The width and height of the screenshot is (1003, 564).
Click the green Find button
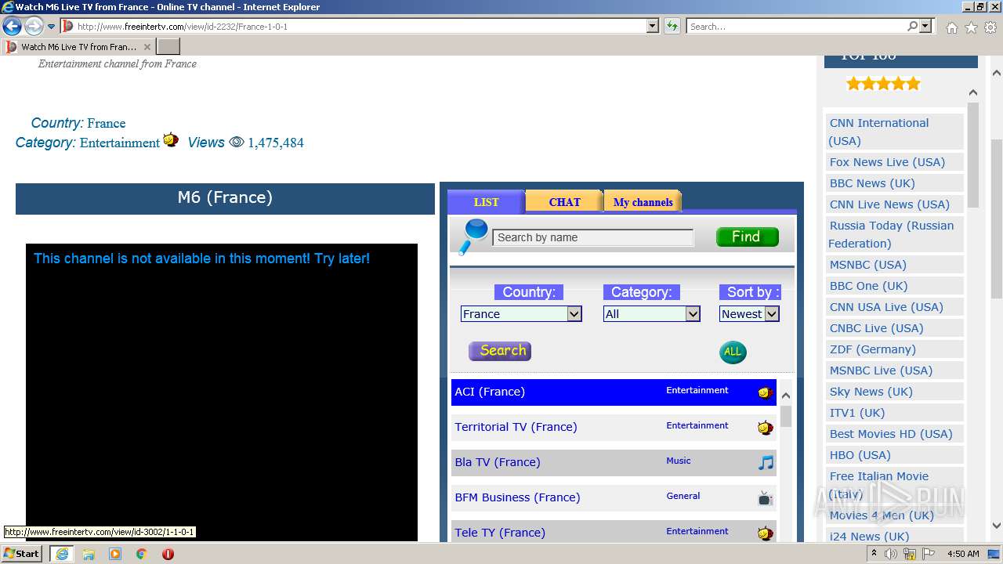747,237
